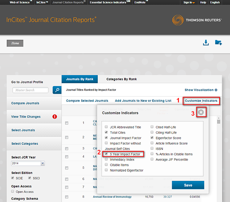Open Compare Journals in the sidebar
Image resolution: width=230 pixels, height=202 pixels.
click(x=25, y=103)
